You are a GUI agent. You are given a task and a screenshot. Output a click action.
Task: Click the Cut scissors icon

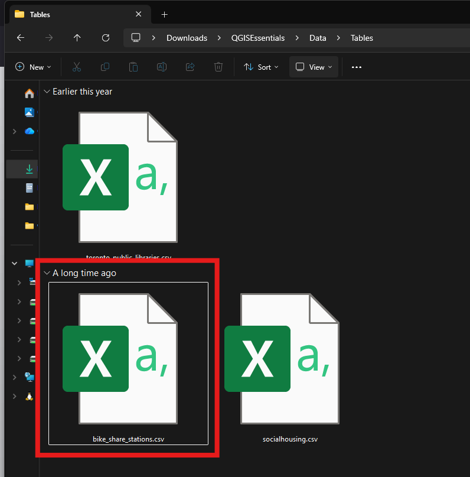click(x=77, y=67)
